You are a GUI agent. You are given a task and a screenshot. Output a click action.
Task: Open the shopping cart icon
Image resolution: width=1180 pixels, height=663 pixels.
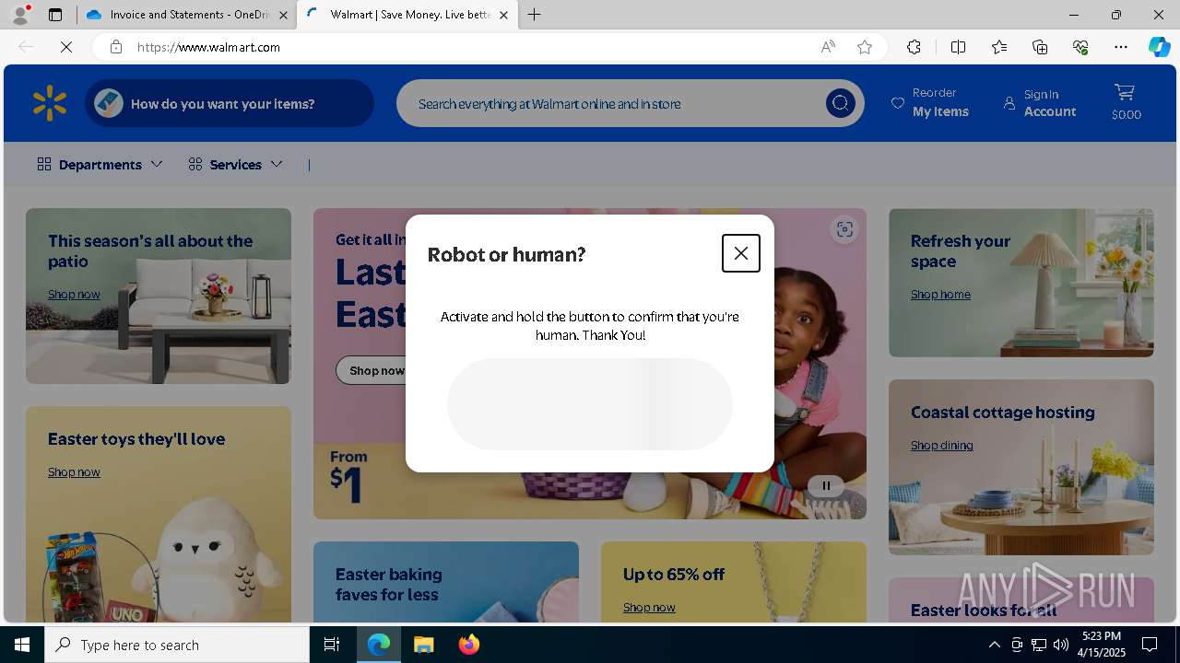click(x=1126, y=102)
